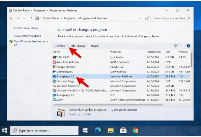
Task: Click the 7-Zip 24.05 program icon
Action: [54, 57]
